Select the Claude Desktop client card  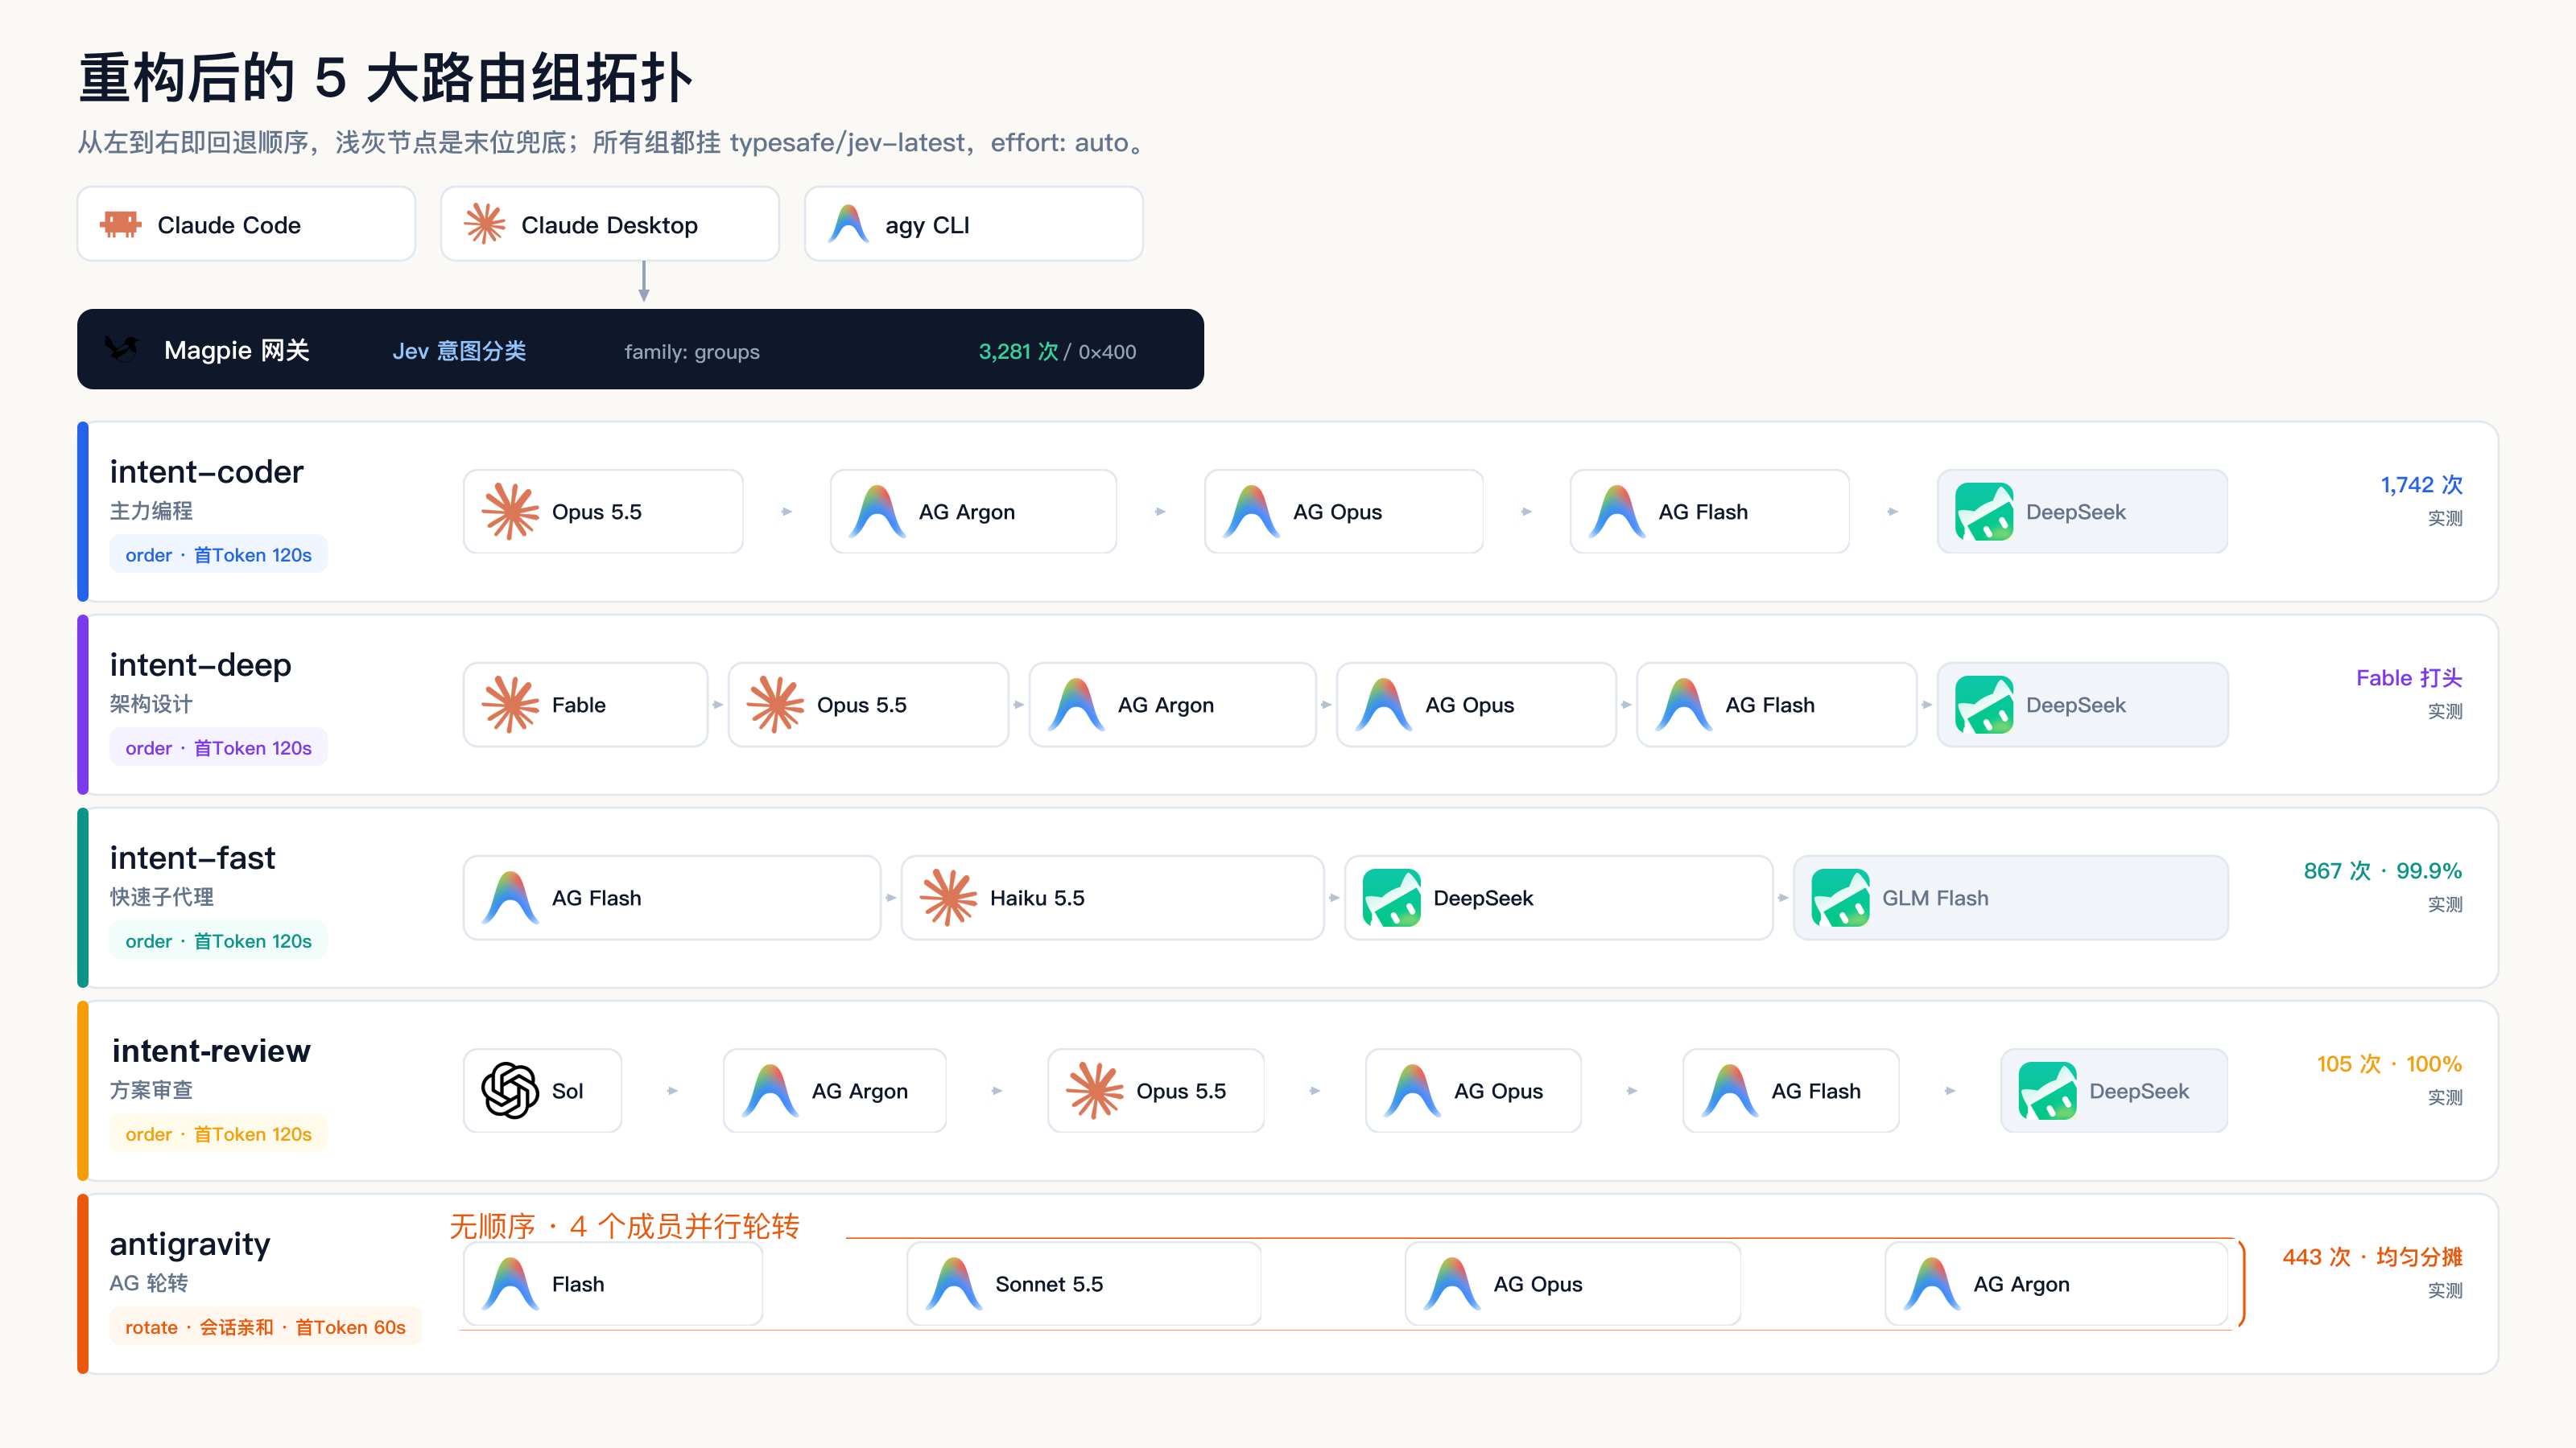[x=610, y=224]
